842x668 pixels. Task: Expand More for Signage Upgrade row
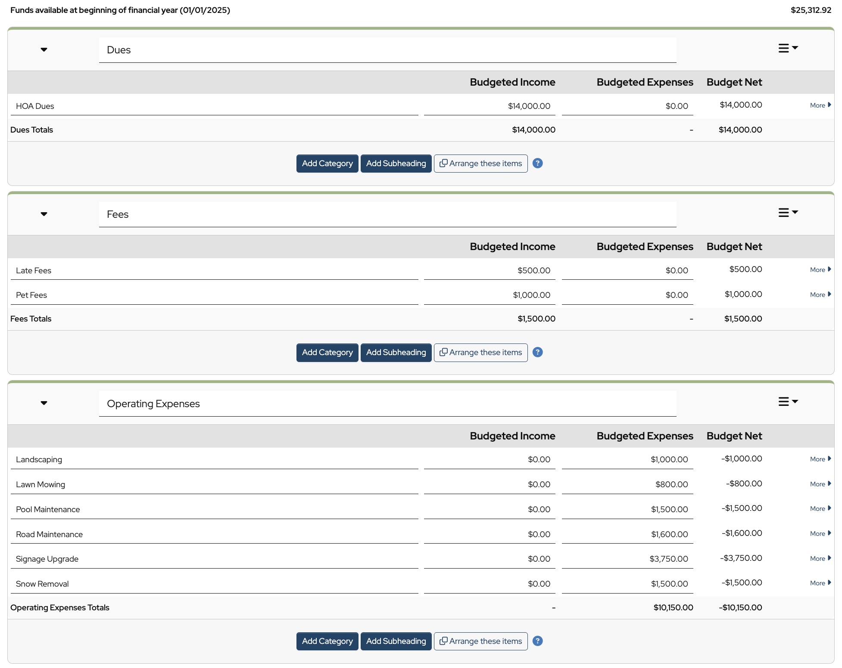pos(820,559)
